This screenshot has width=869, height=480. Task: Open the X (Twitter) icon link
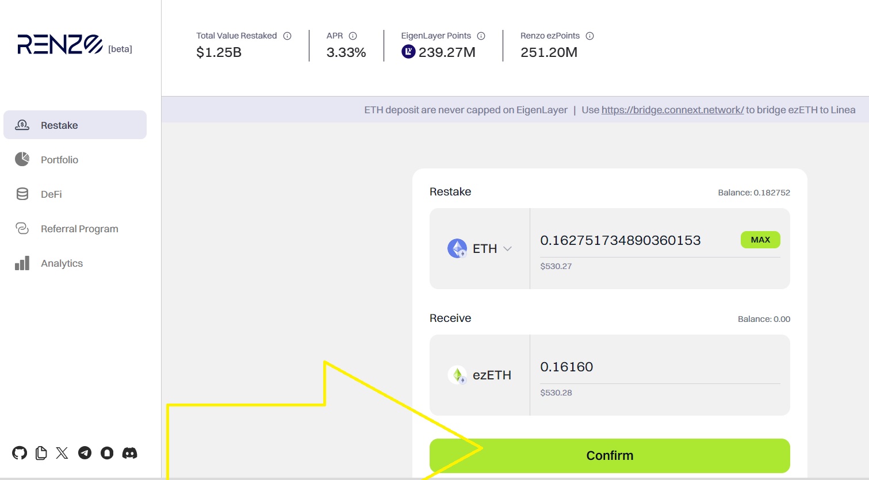62,453
